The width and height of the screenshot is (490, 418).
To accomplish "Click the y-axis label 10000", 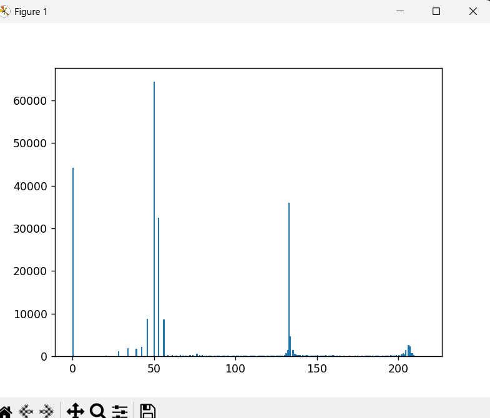I will (30, 314).
